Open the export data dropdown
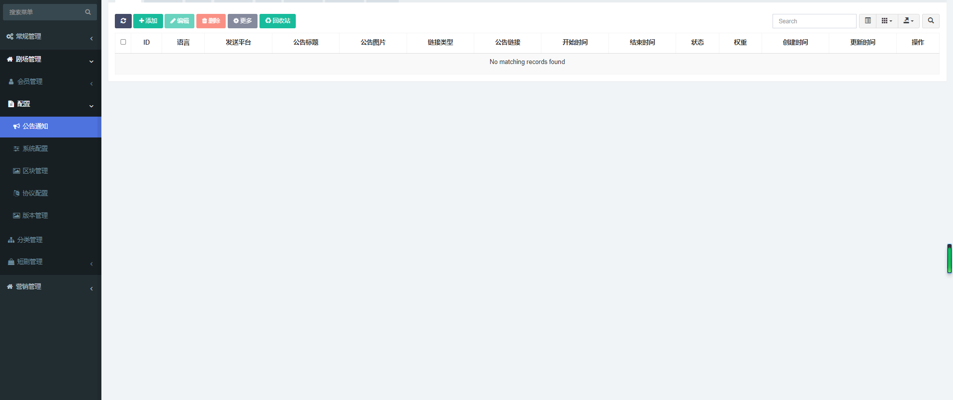 [x=908, y=21]
